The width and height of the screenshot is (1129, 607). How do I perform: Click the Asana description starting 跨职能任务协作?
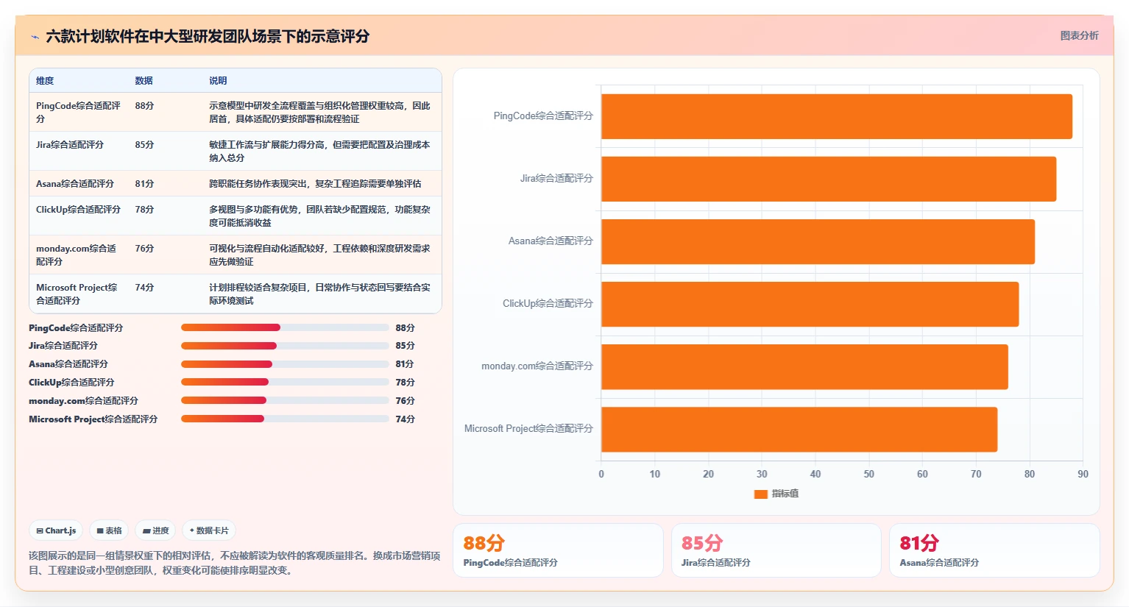click(x=315, y=184)
